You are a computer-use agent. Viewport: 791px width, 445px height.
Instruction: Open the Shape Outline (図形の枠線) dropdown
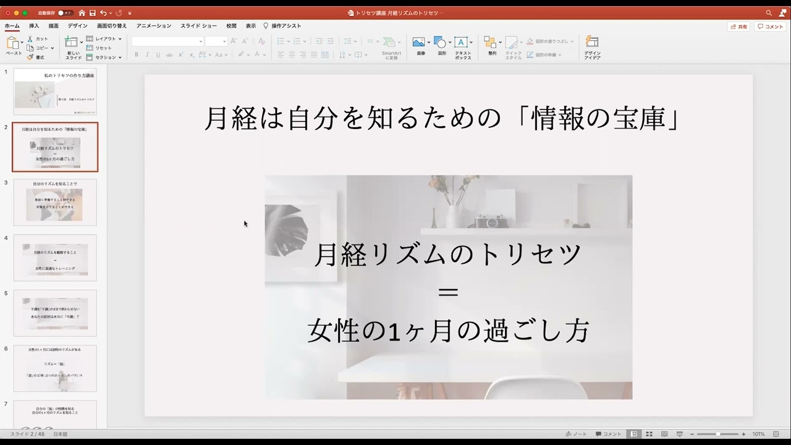[x=544, y=54]
